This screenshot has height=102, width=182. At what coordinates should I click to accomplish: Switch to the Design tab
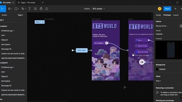(x=158, y=15)
